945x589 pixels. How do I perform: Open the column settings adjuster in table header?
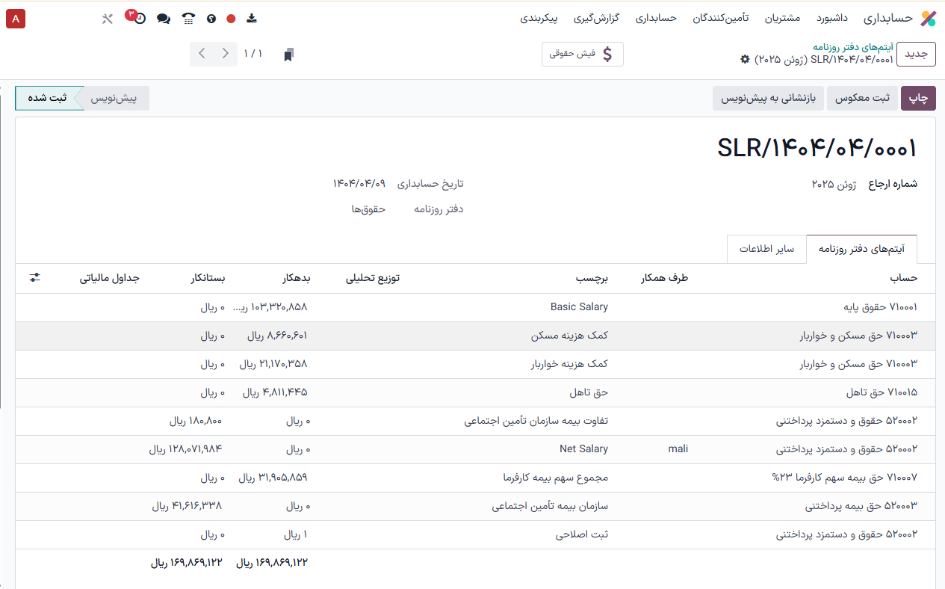coord(35,278)
